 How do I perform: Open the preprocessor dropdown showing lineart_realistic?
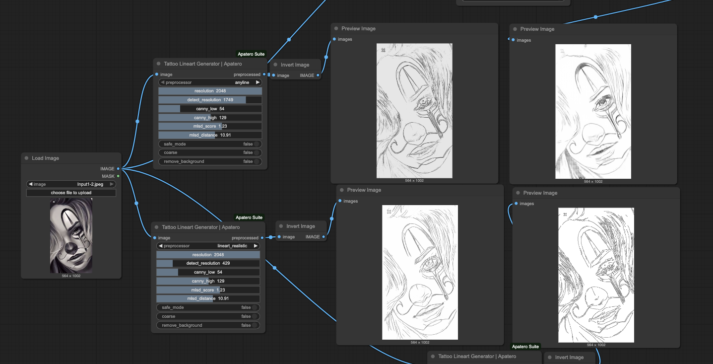coord(208,246)
